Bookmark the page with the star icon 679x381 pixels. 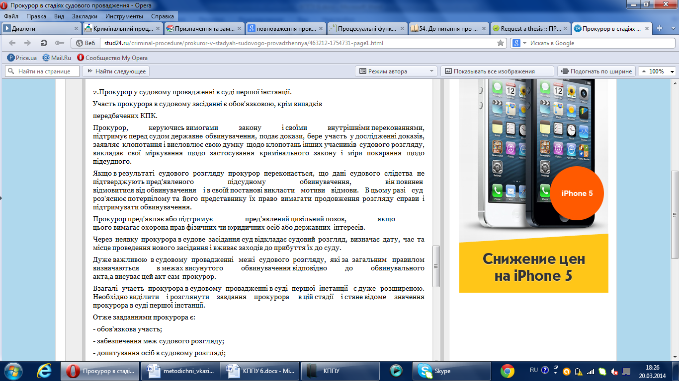[x=501, y=43]
